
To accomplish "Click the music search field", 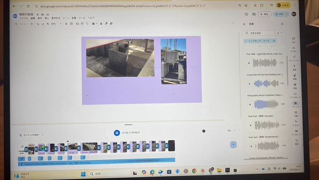I will pyautogui.click(x=259, y=33).
